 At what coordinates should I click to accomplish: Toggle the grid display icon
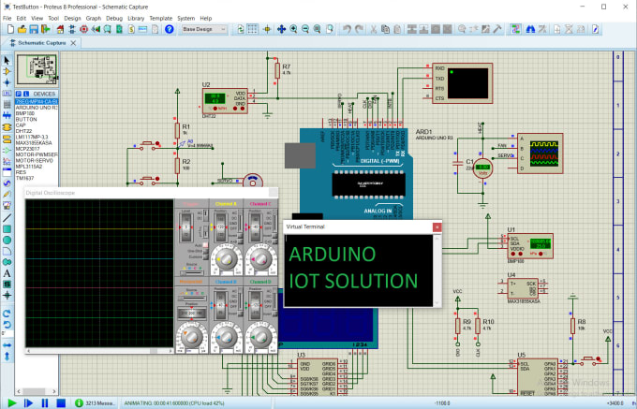(252, 29)
